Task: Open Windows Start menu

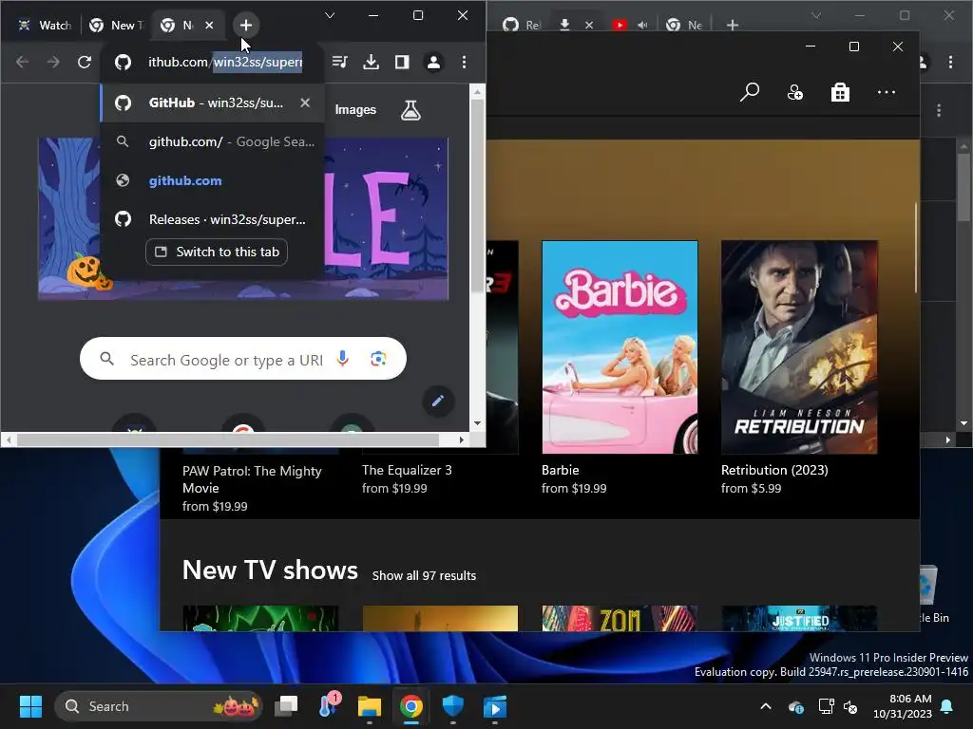Action: (30, 706)
